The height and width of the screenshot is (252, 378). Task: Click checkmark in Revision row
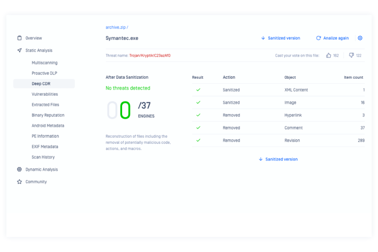198,140
